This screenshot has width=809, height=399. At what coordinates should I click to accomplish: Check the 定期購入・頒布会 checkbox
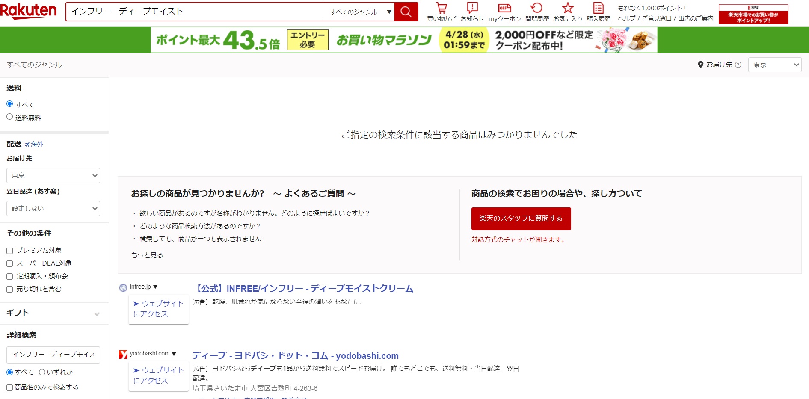tap(10, 276)
